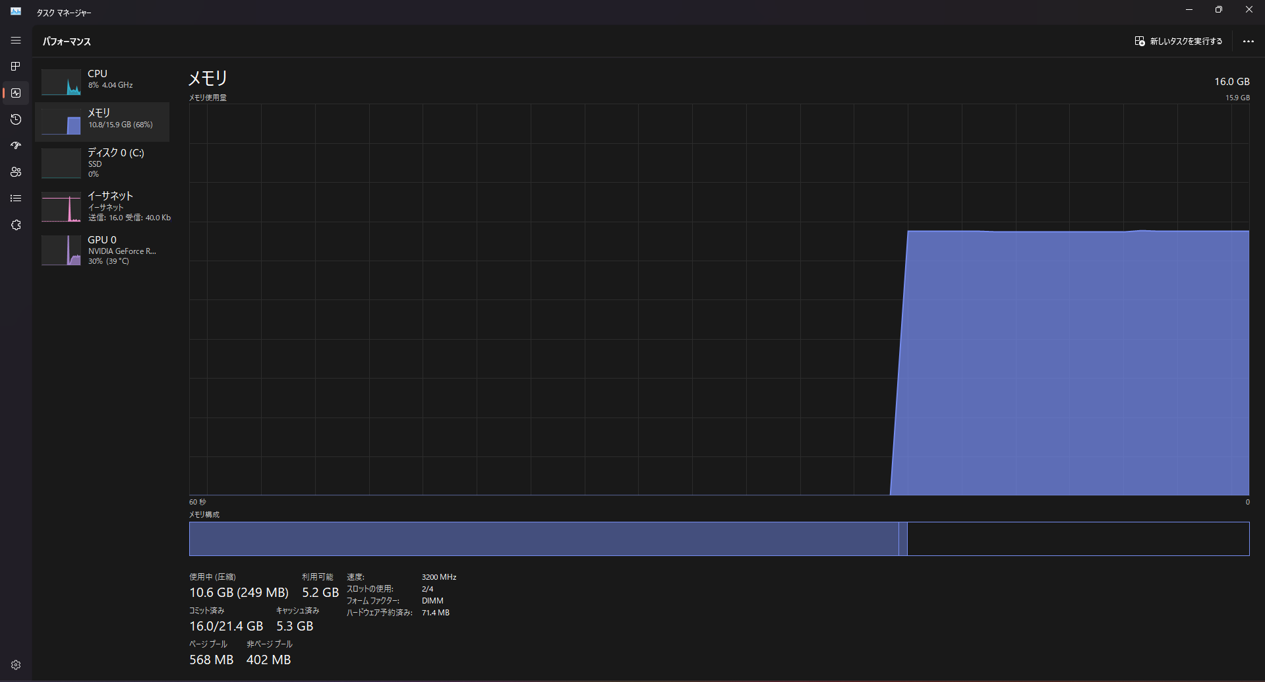Select the イーサネット performance item

point(102,206)
